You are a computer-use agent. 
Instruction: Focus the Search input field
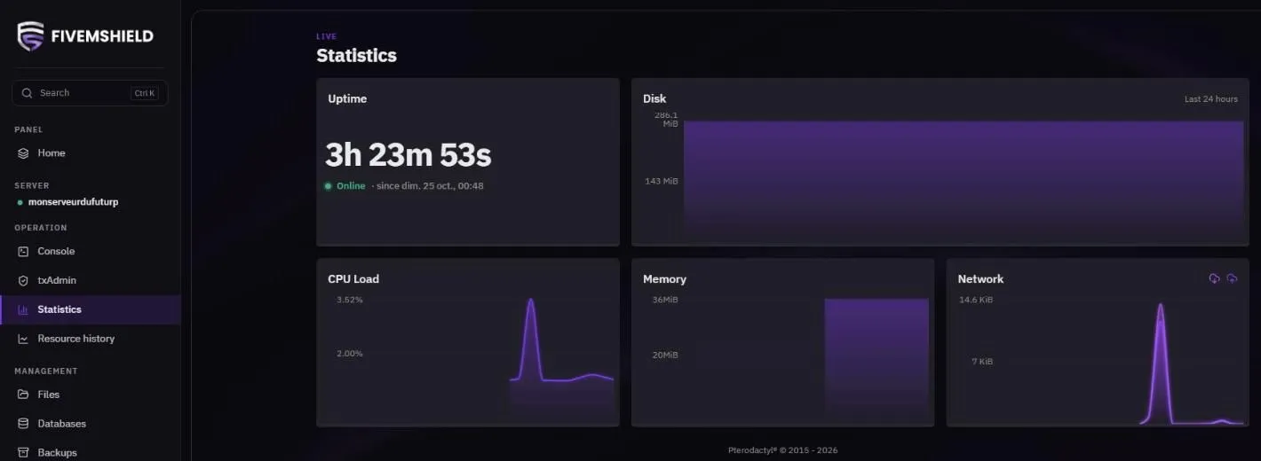click(x=90, y=93)
